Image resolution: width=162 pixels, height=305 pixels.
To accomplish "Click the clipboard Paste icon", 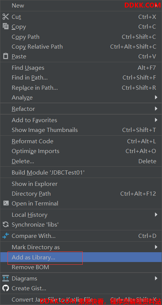I will (x=6, y=56).
